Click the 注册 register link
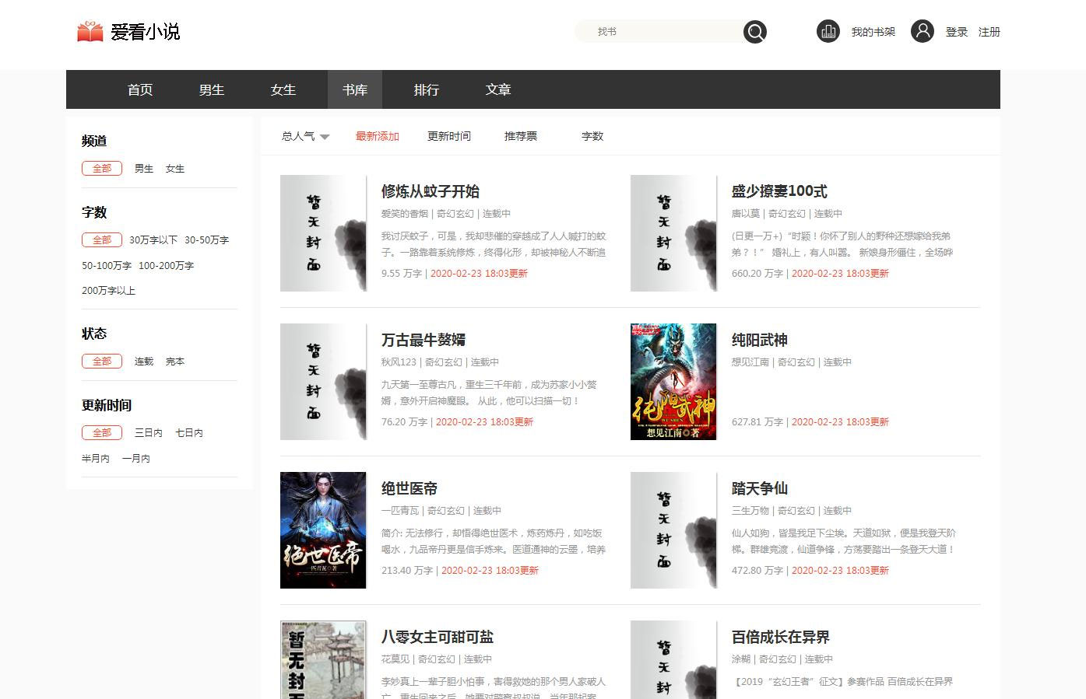Viewport: 1086px width, 699px height. [x=989, y=32]
